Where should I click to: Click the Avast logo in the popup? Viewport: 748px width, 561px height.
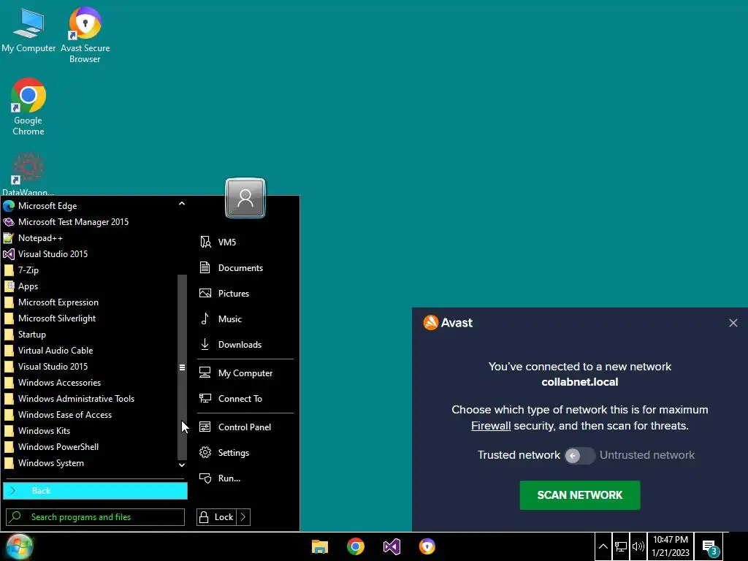[448, 322]
